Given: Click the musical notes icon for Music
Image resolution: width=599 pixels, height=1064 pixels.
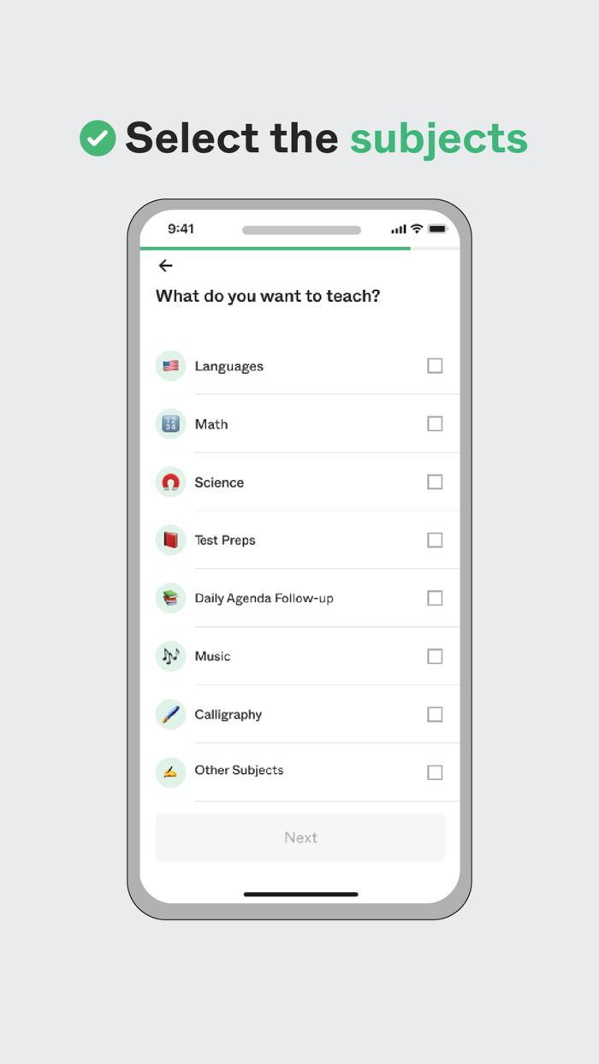Looking at the screenshot, I should [170, 656].
